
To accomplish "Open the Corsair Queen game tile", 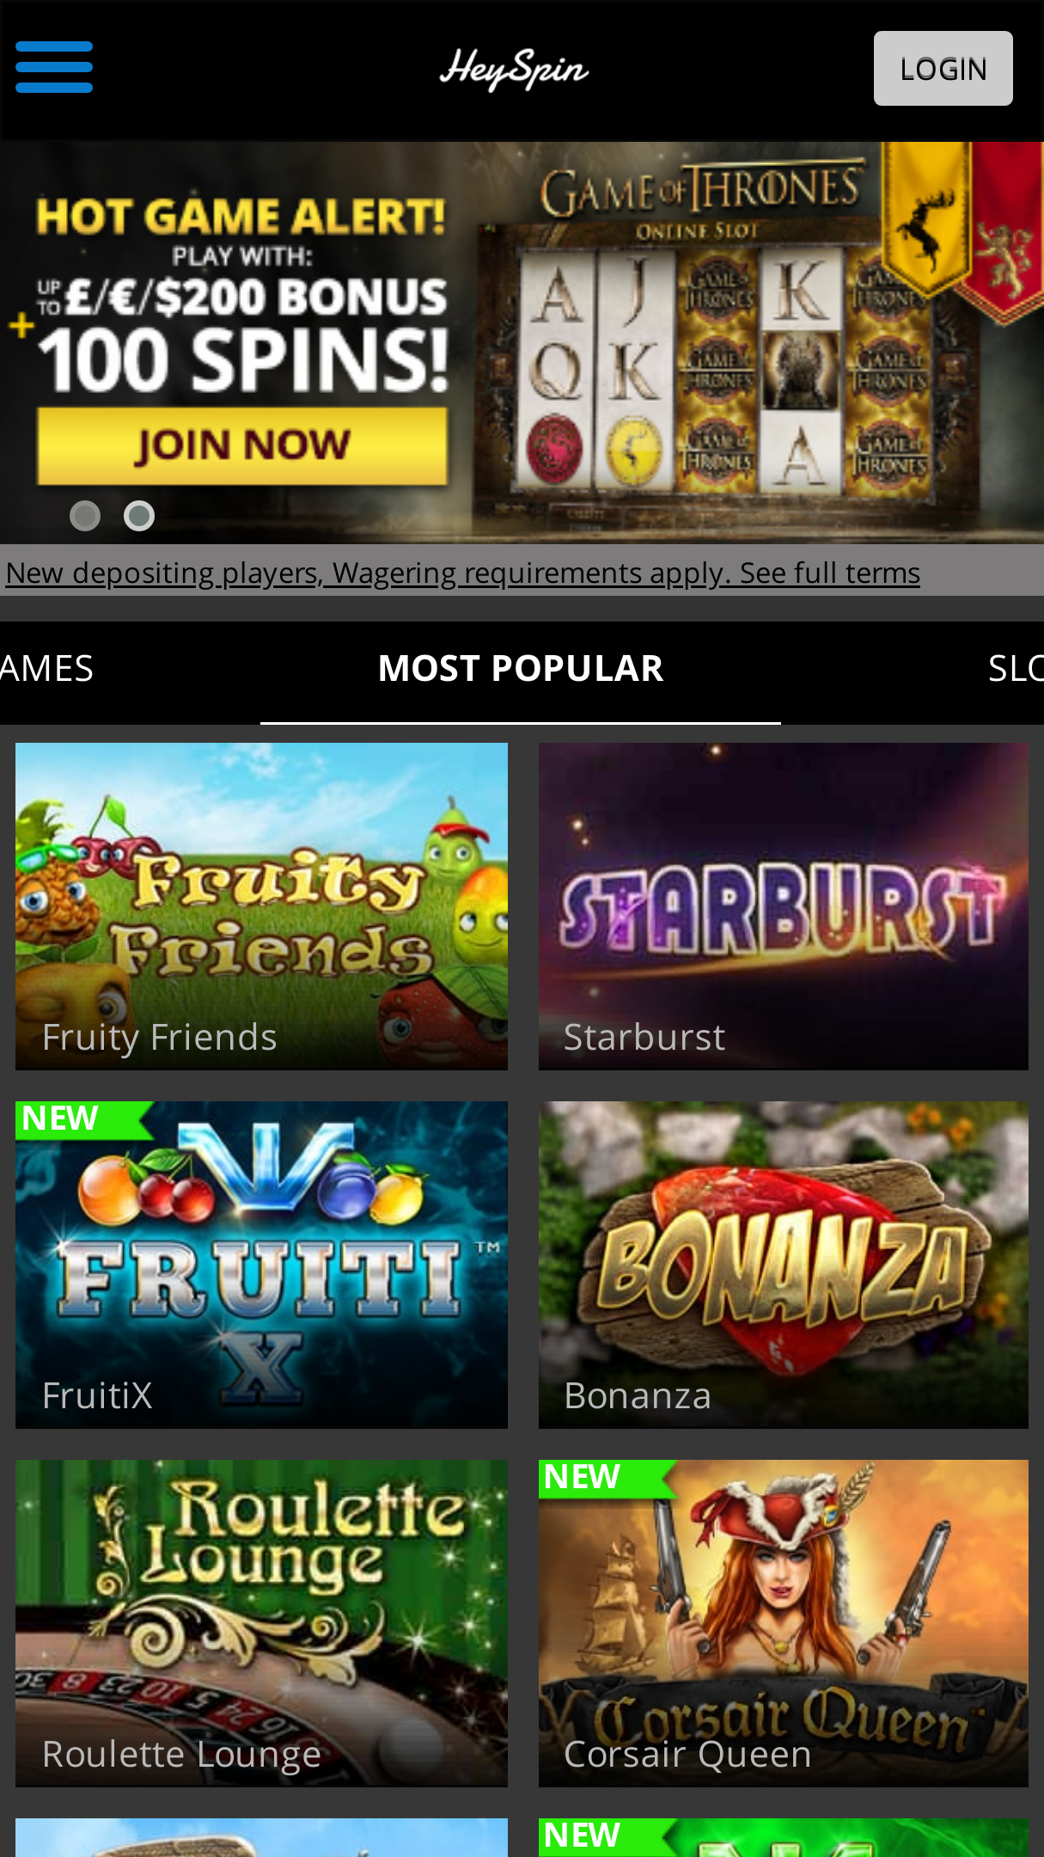I will (783, 1623).
